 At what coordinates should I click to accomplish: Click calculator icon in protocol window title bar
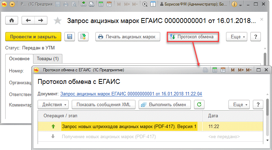click(215, 70)
